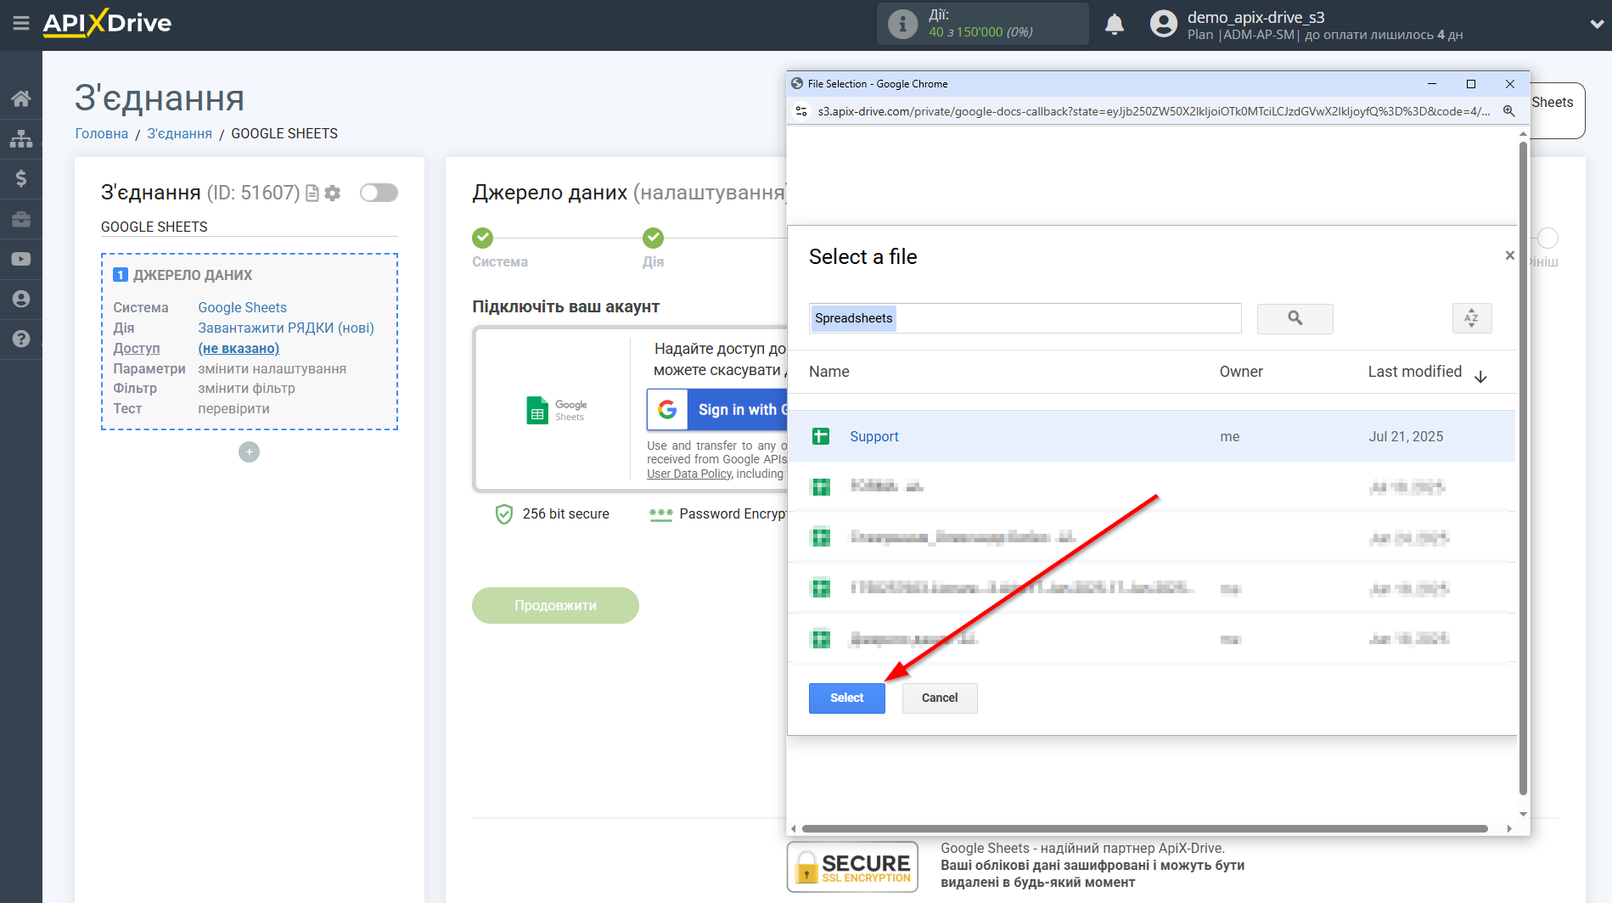Open the help question sidebar icon
Image resolution: width=1612 pixels, height=903 pixels.
pos(21,339)
